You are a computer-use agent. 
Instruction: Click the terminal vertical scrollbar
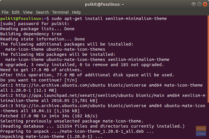208,59
